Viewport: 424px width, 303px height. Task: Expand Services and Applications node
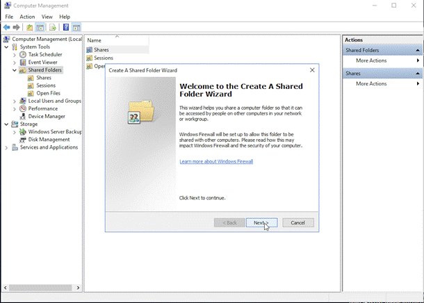pos(6,148)
